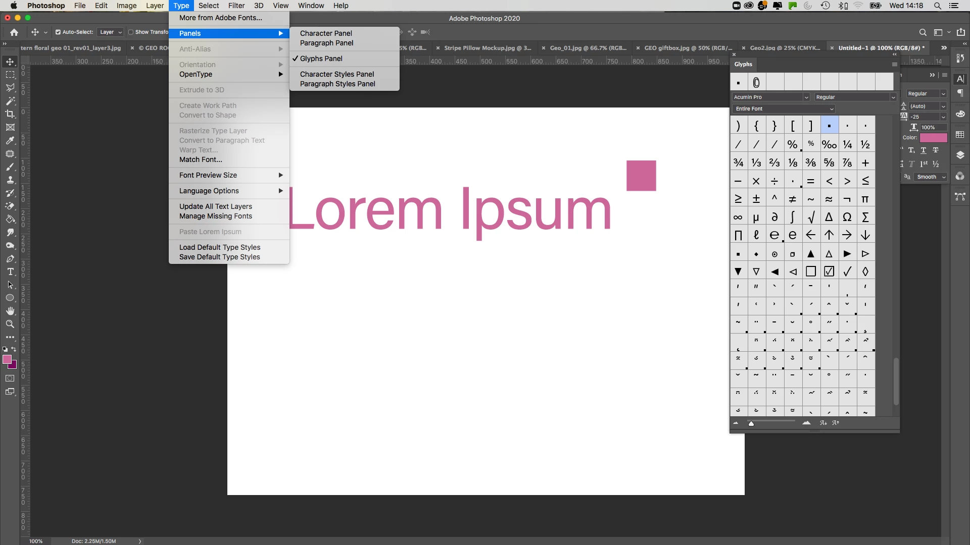Toggle the Auto-Select checkbox

click(x=58, y=32)
